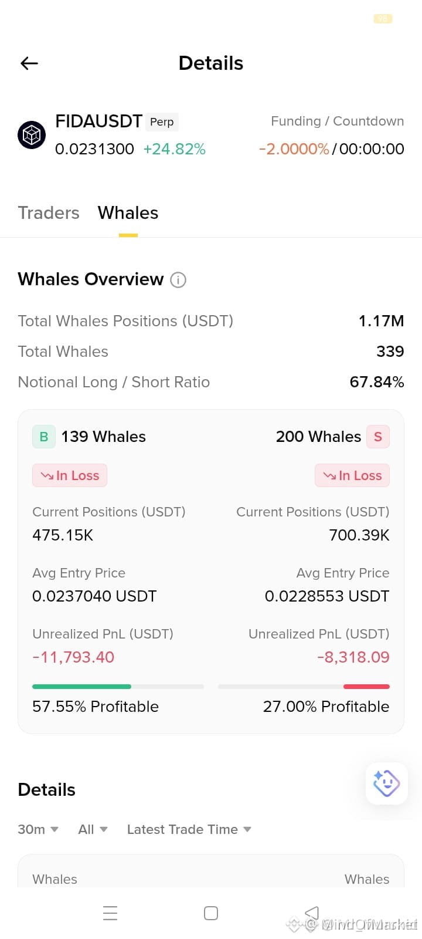Image resolution: width=422 pixels, height=939 pixels.
Task: Tap the back arrow icon
Action: (29, 63)
